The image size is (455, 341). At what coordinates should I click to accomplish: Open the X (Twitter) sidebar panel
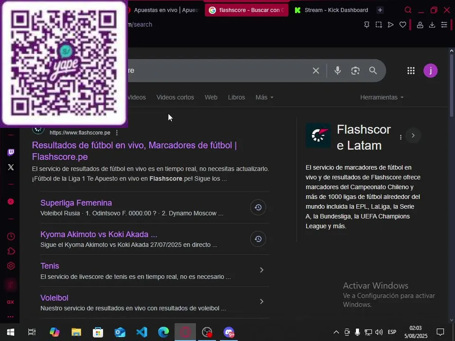[11, 167]
